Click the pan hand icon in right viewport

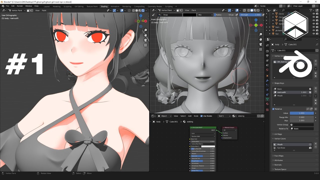click(260, 39)
